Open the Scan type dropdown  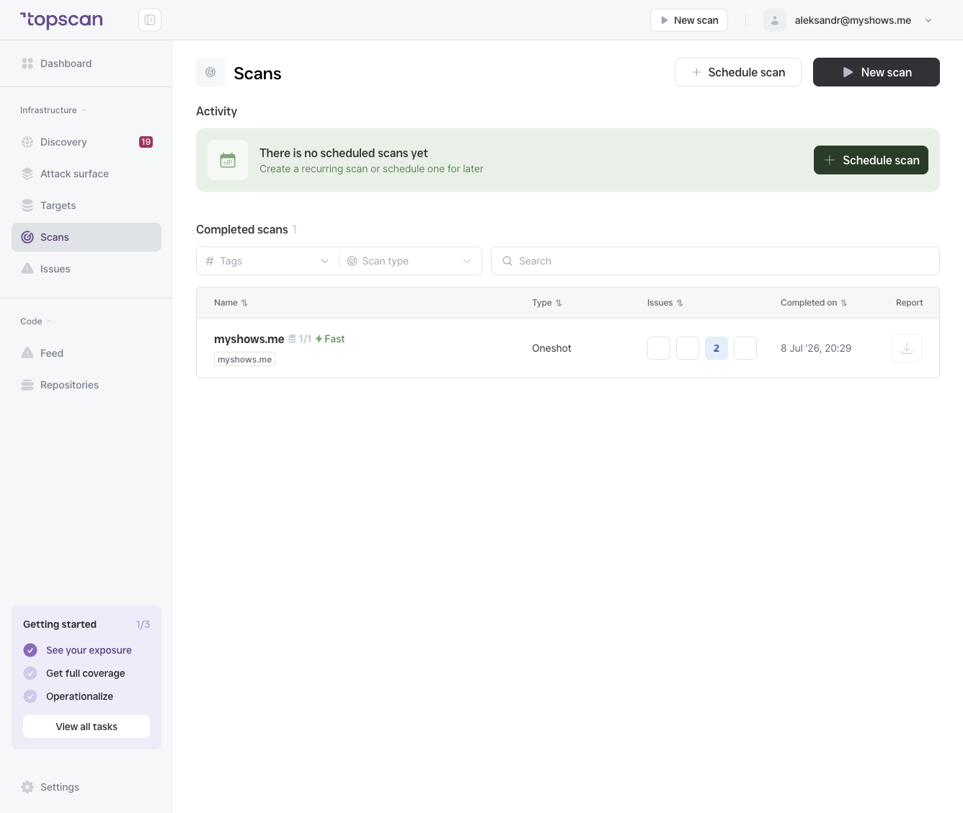pos(410,261)
